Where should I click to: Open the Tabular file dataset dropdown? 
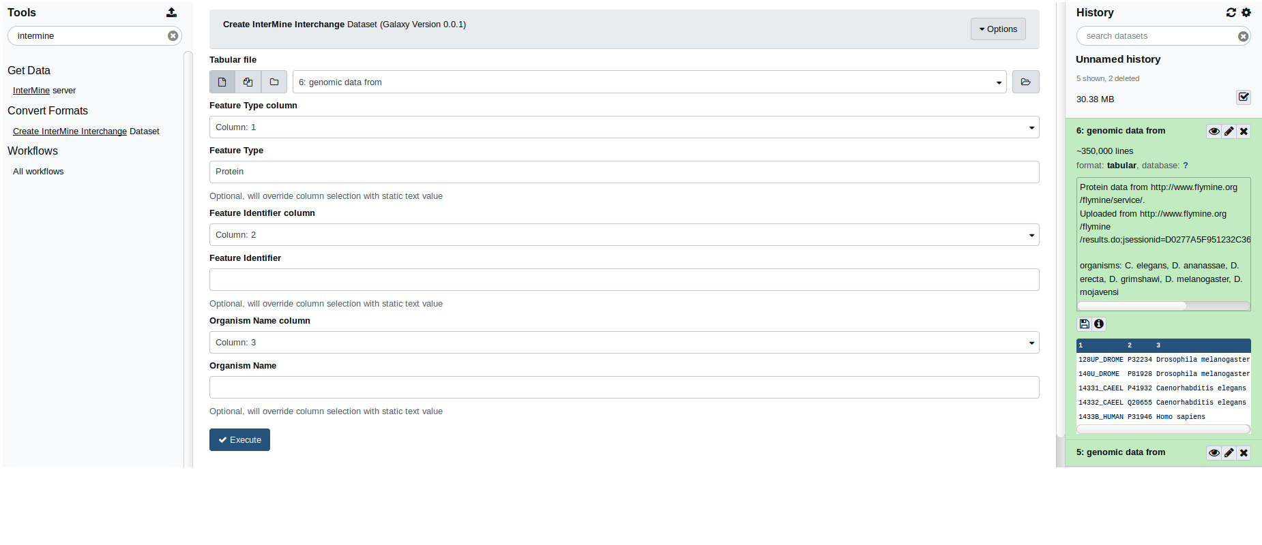pos(649,82)
